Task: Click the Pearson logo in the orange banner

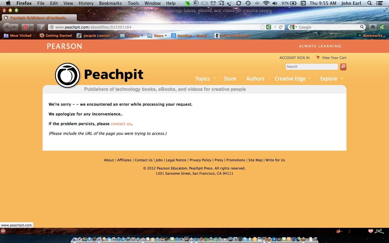Action: pos(64,46)
